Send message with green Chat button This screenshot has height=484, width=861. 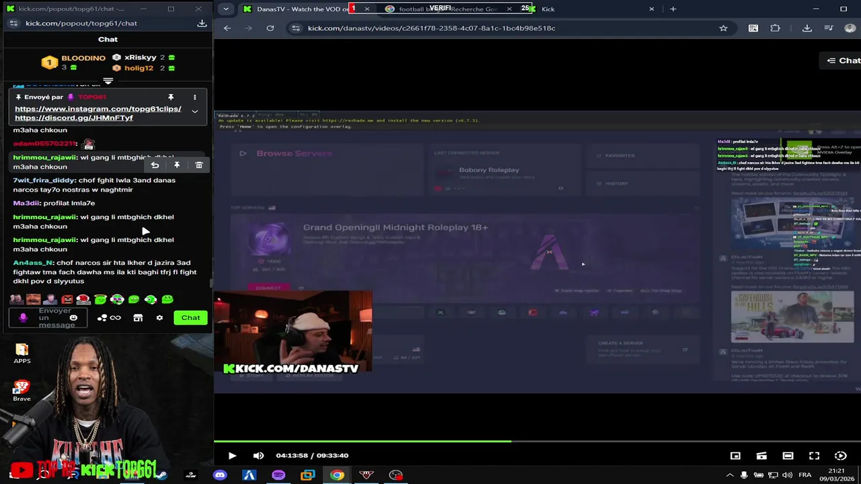click(x=190, y=317)
